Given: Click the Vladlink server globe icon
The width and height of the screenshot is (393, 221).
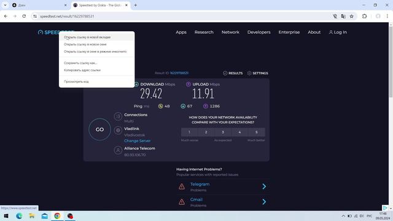Looking at the screenshot, I should [x=118, y=130].
